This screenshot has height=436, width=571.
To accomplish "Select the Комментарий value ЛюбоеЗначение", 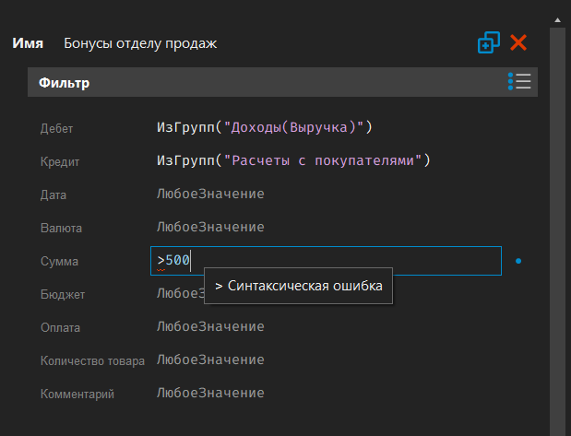I will [210, 393].
